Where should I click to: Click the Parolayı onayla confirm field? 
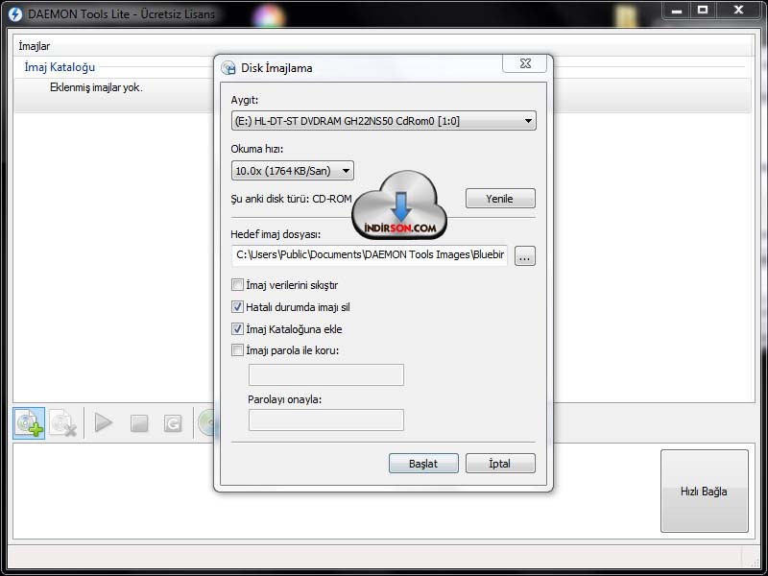[x=326, y=420]
